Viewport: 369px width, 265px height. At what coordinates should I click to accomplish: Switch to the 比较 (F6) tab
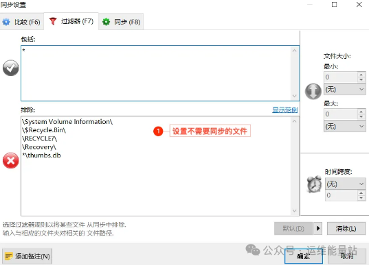click(22, 22)
